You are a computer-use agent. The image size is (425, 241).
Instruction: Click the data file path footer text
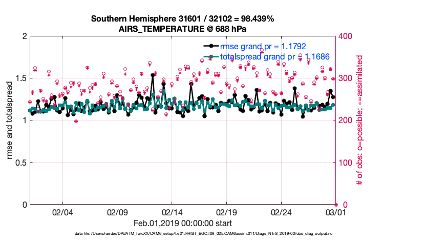[203, 234]
